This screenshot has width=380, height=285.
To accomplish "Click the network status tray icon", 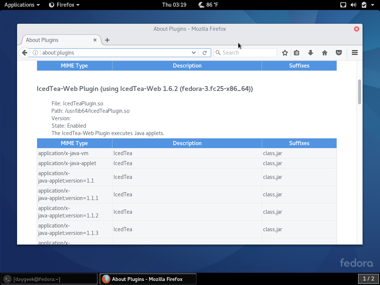I will pos(343,5).
